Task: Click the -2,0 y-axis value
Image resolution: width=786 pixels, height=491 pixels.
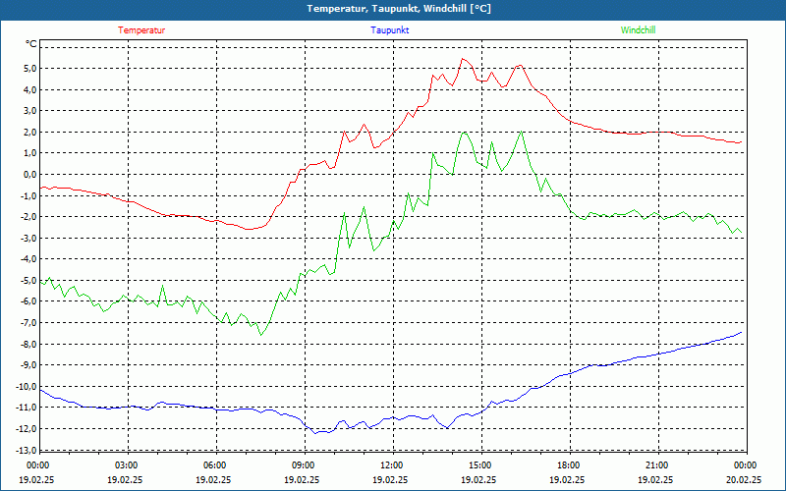Action: coord(28,216)
